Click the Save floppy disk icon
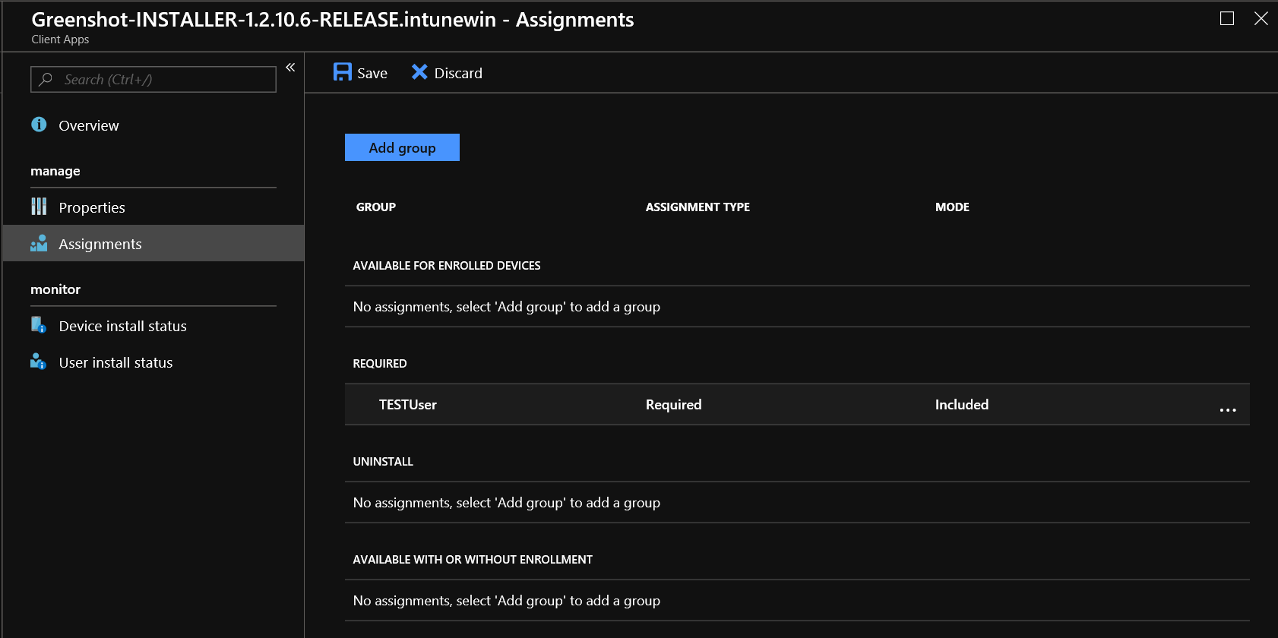Image resolution: width=1278 pixels, height=638 pixels. [343, 72]
